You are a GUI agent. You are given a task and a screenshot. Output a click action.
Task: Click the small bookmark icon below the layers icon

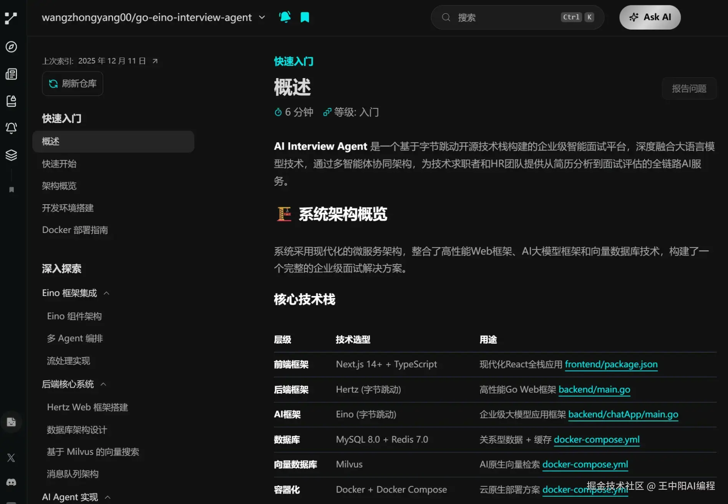(x=12, y=190)
